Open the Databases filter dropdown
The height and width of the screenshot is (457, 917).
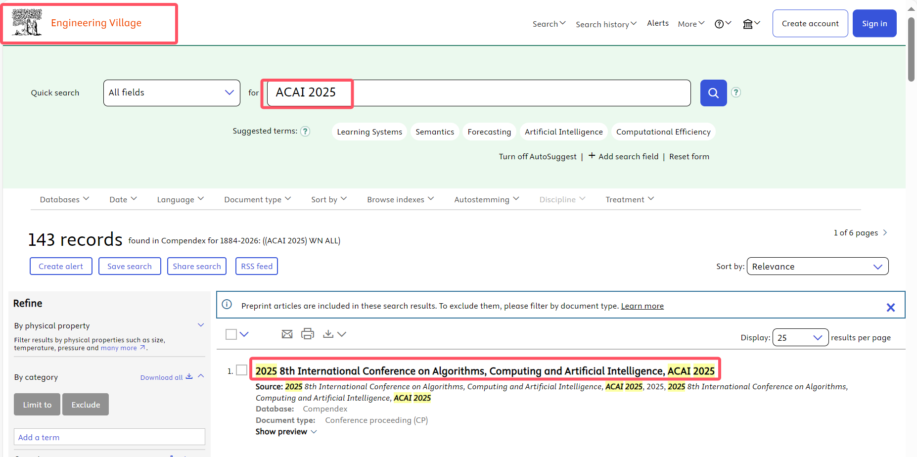pyautogui.click(x=64, y=199)
